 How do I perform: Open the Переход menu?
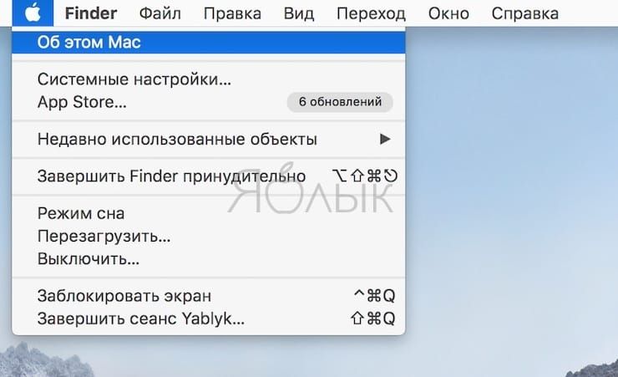(x=371, y=13)
